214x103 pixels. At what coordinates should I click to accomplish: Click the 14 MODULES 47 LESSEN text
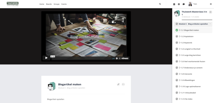coord(190,17)
